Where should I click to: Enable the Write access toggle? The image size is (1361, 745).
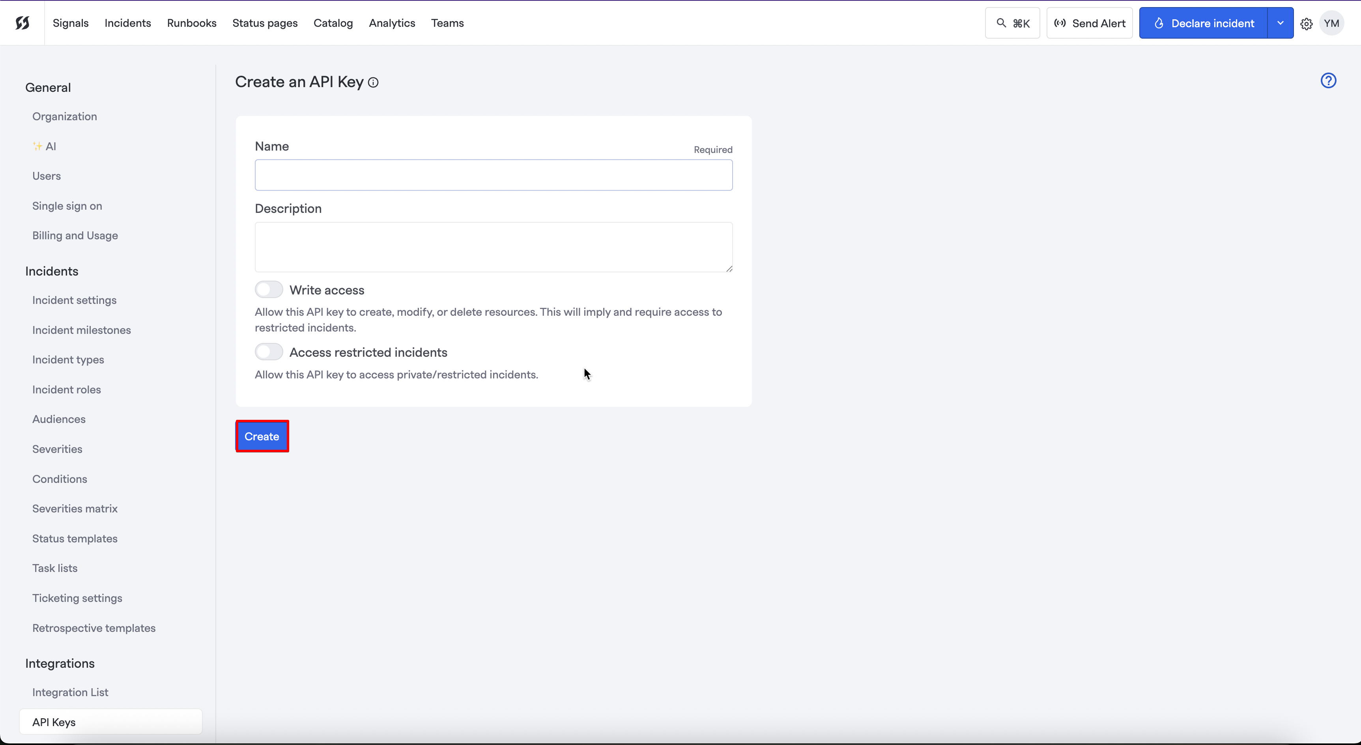click(269, 289)
